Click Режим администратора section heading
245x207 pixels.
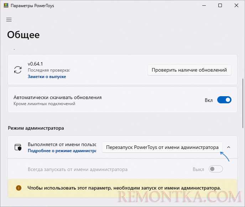36,128
